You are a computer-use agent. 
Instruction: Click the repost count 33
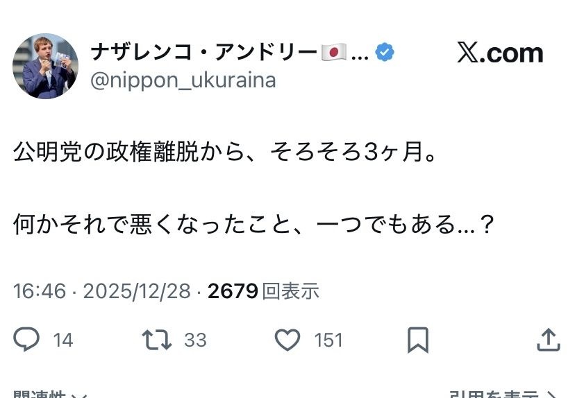195,340
